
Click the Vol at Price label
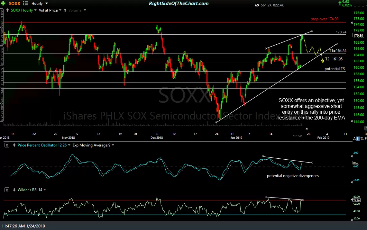coord(48,10)
